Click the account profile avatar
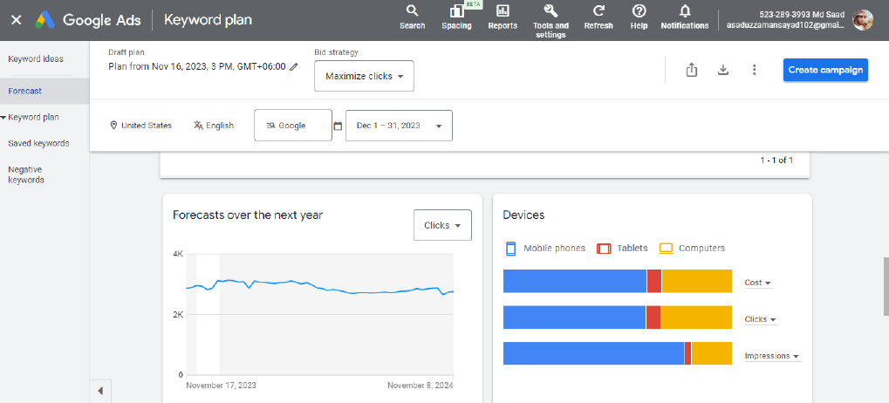This screenshot has width=889, height=403. pos(863,20)
